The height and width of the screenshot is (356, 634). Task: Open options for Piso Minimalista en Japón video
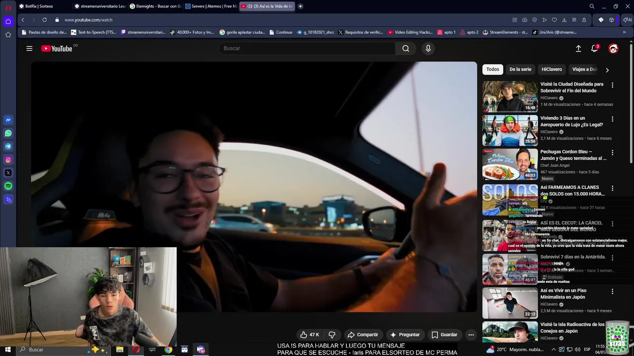click(612, 292)
